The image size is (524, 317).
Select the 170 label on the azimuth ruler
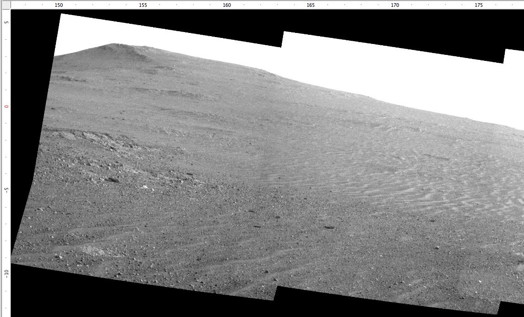tap(395, 5)
